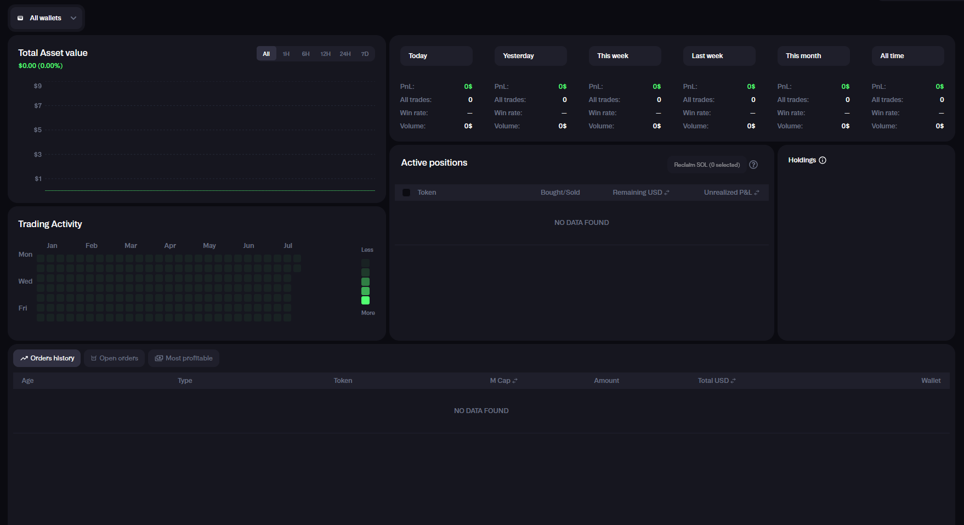Click the wallet icon in the wallet selector
The image size is (964, 525).
point(20,18)
